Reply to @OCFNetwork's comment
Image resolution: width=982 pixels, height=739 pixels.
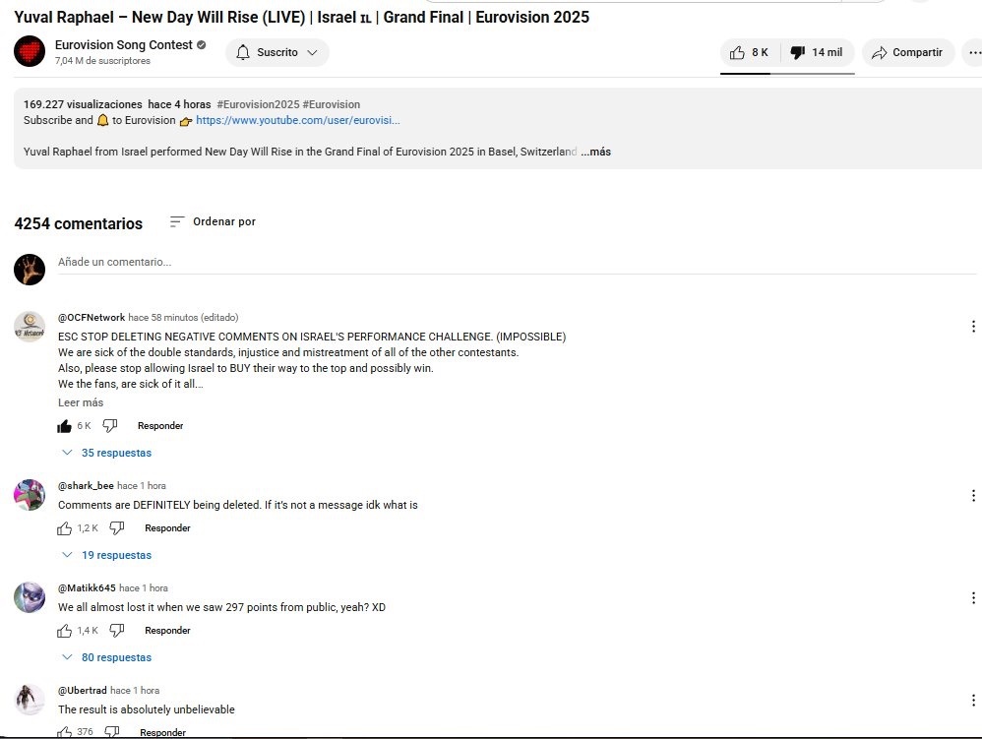160,426
